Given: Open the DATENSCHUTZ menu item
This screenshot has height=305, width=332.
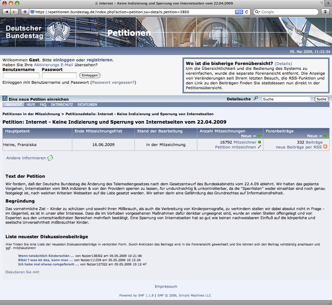Looking at the screenshot, I should click(62, 105).
